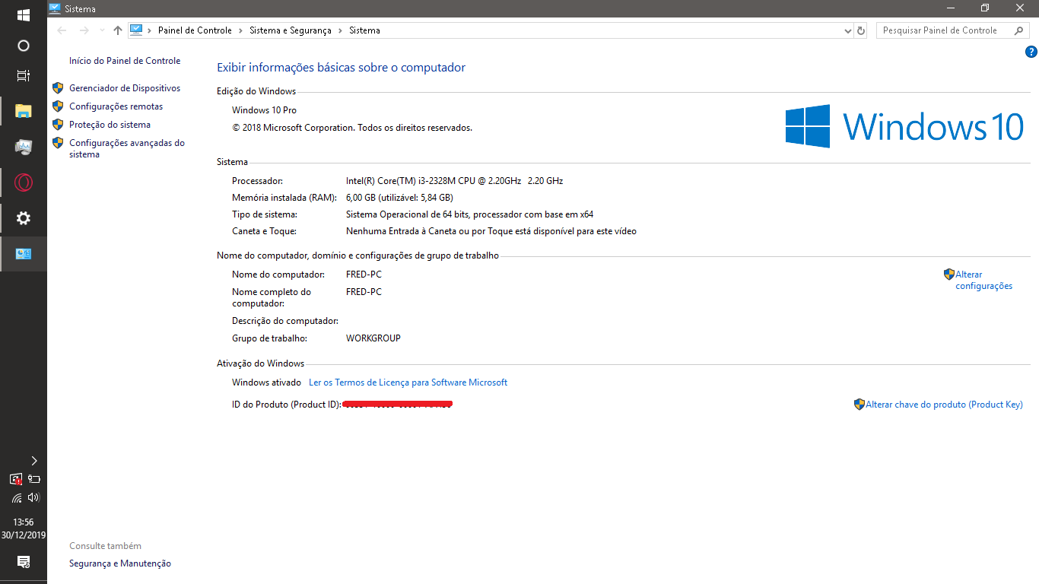
Task: Click the Alterar configurações link
Action: pyautogui.click(x=984, y=280)
